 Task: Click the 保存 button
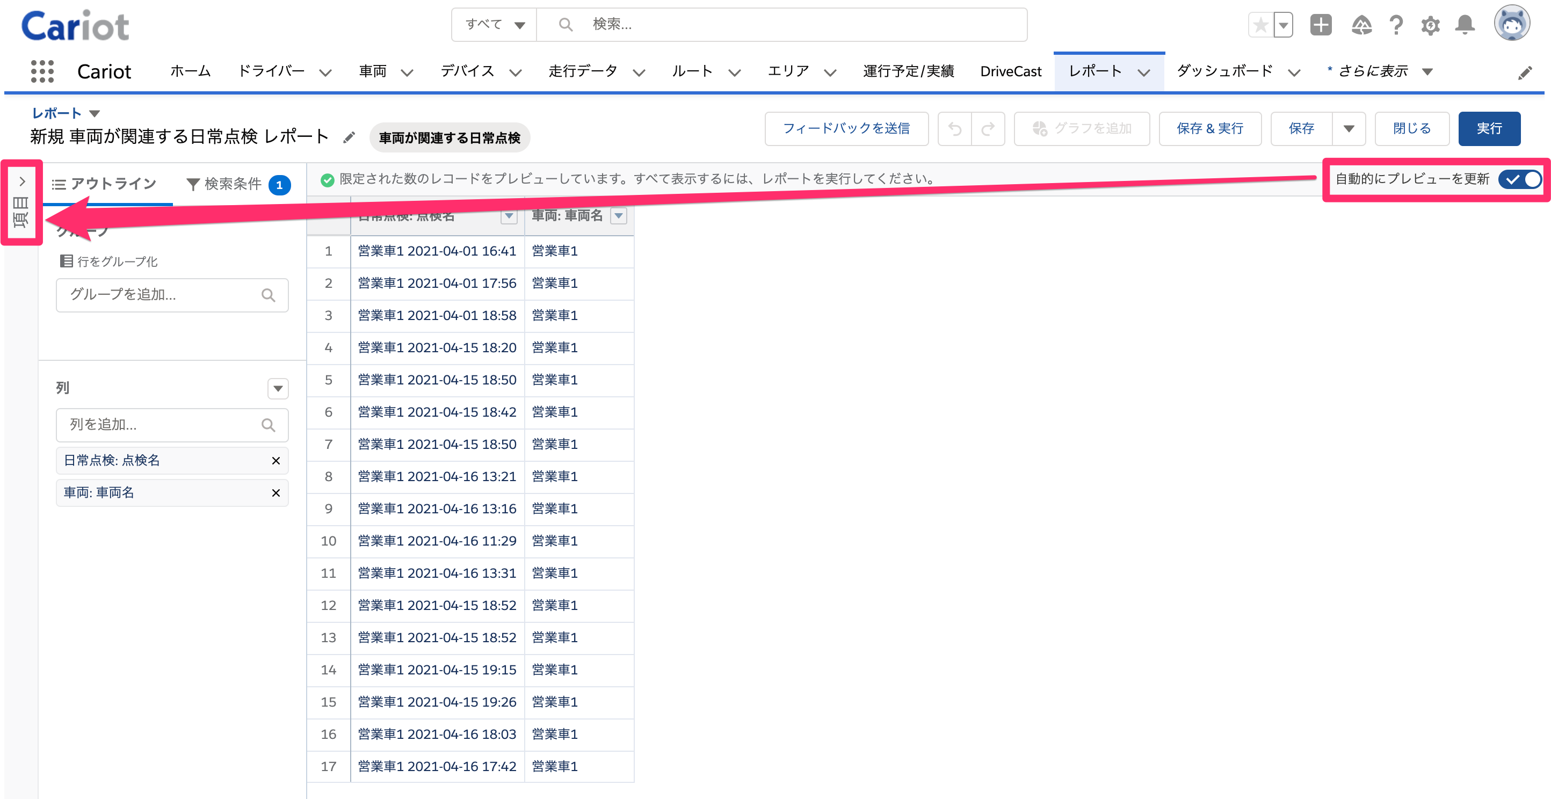1301,128
